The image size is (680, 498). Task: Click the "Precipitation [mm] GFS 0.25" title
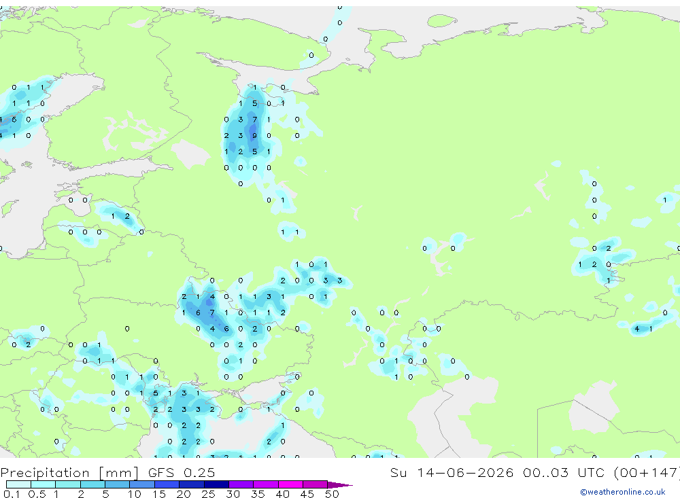click(x=107, y=472)
